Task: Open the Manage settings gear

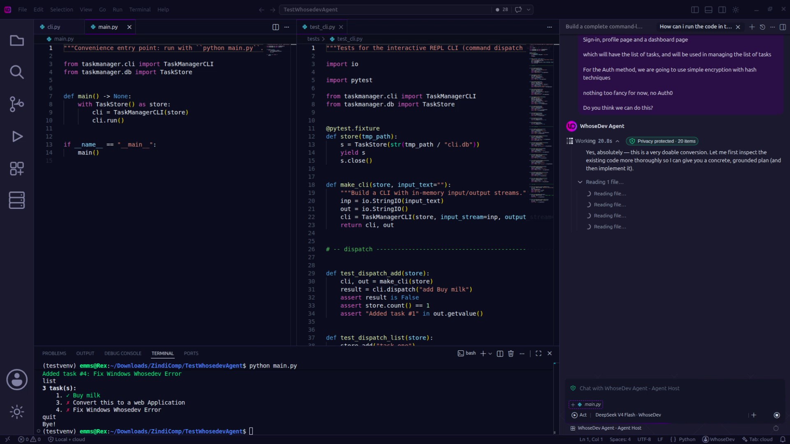Action: pos(17,412)
